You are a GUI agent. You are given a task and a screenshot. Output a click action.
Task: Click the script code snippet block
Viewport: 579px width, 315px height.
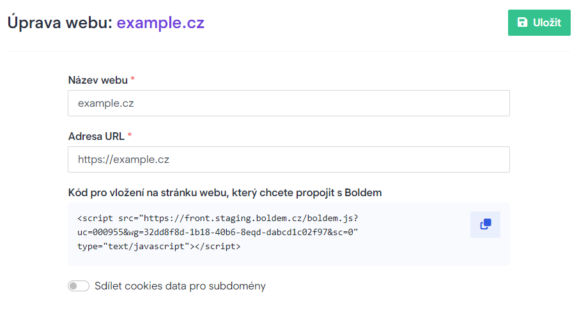point(289,234)
